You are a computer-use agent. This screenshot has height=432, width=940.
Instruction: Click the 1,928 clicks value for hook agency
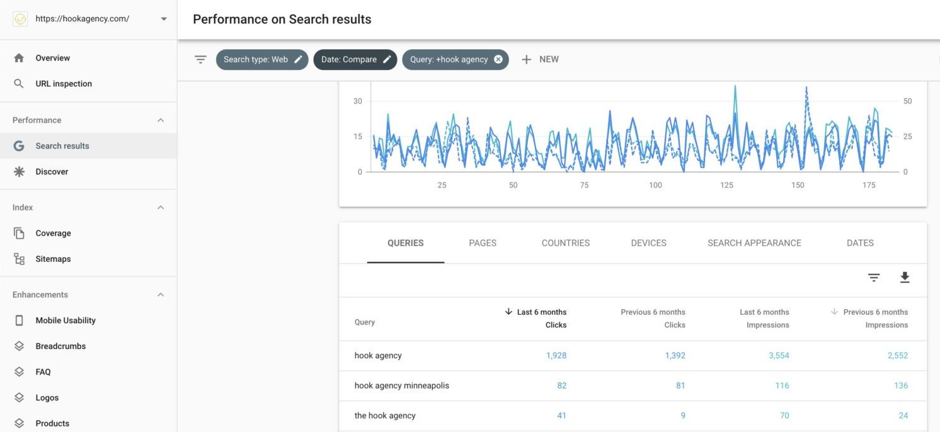[x=556, y=355]
